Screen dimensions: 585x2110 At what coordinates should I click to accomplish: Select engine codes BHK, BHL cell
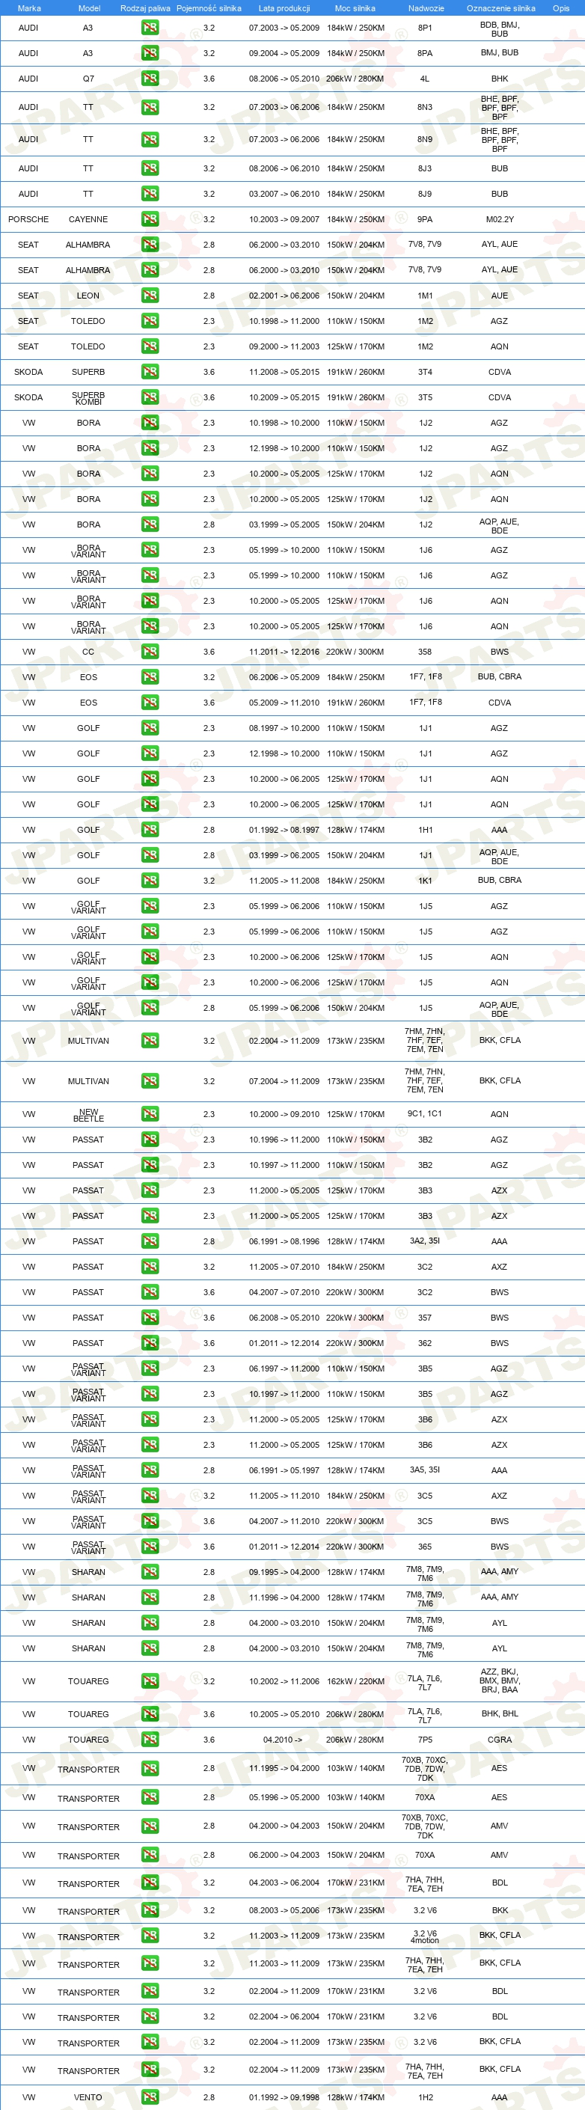[x=500, y=1713]
